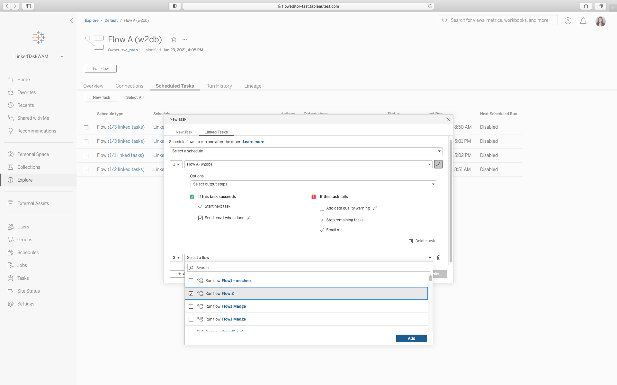Expand the Select output steps dropdown
This screenshot has width=617, height=385.
click(313, 184)
